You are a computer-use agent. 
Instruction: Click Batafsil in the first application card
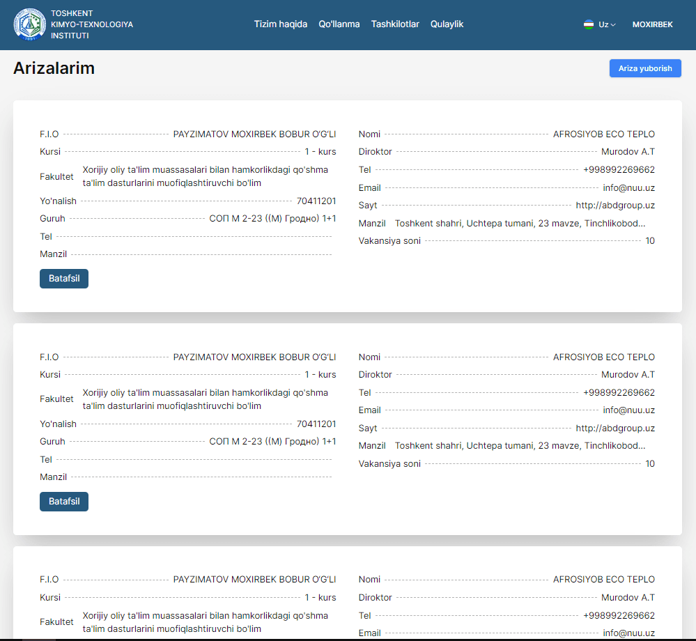pos(64,279)
